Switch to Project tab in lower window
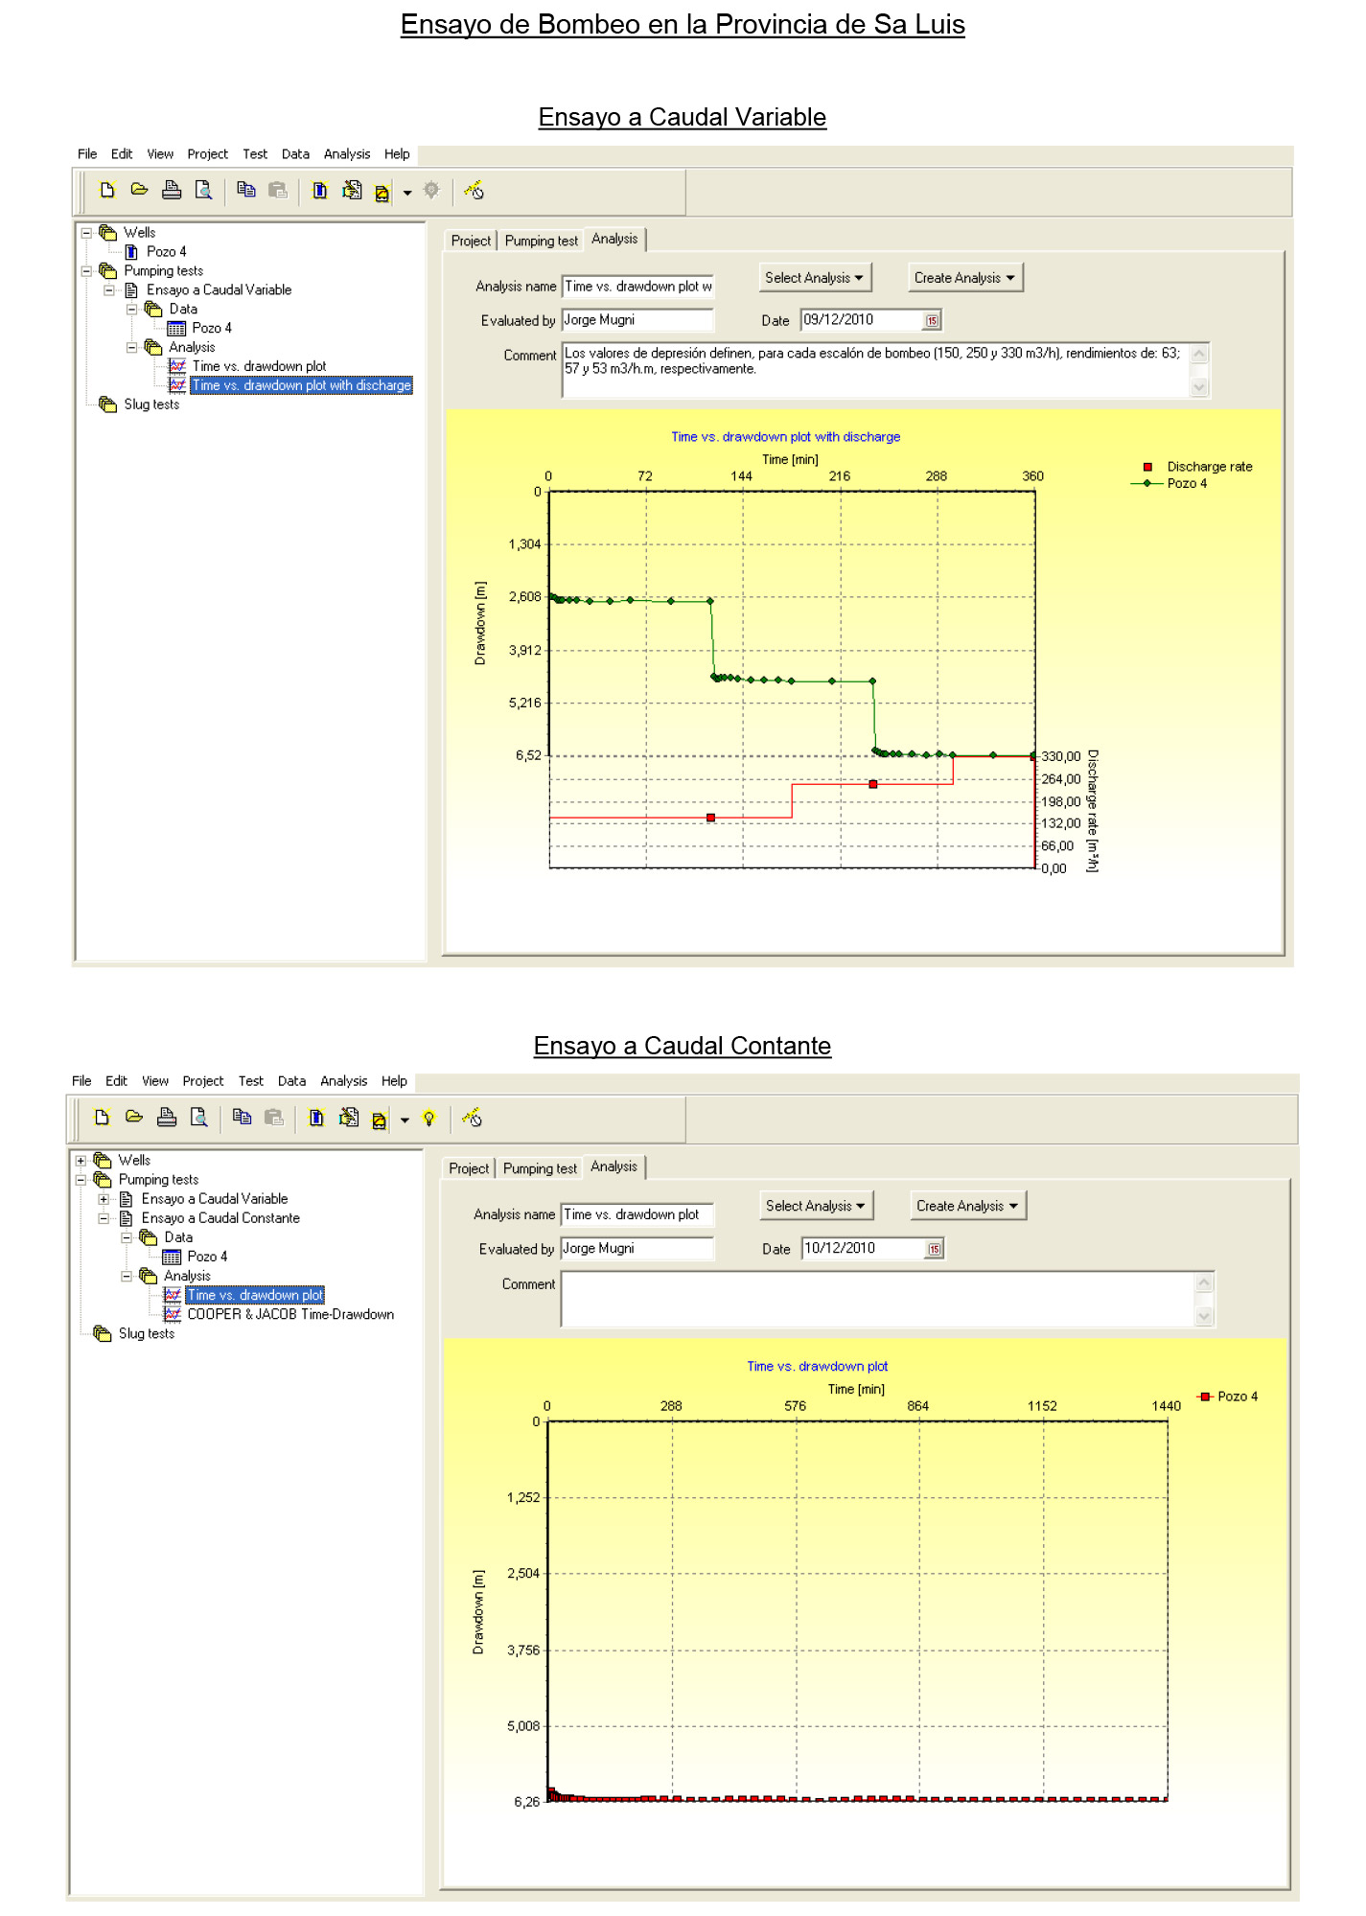This screenshot has width=1366, height=1916. point(469,1169)
